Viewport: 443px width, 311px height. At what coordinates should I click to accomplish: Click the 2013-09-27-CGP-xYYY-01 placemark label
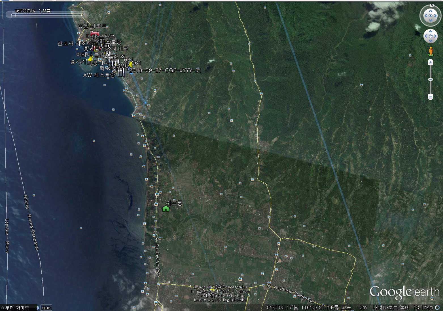click(165, 70)
